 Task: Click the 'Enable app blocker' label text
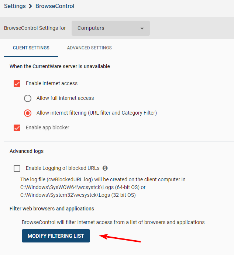point(47,128)
